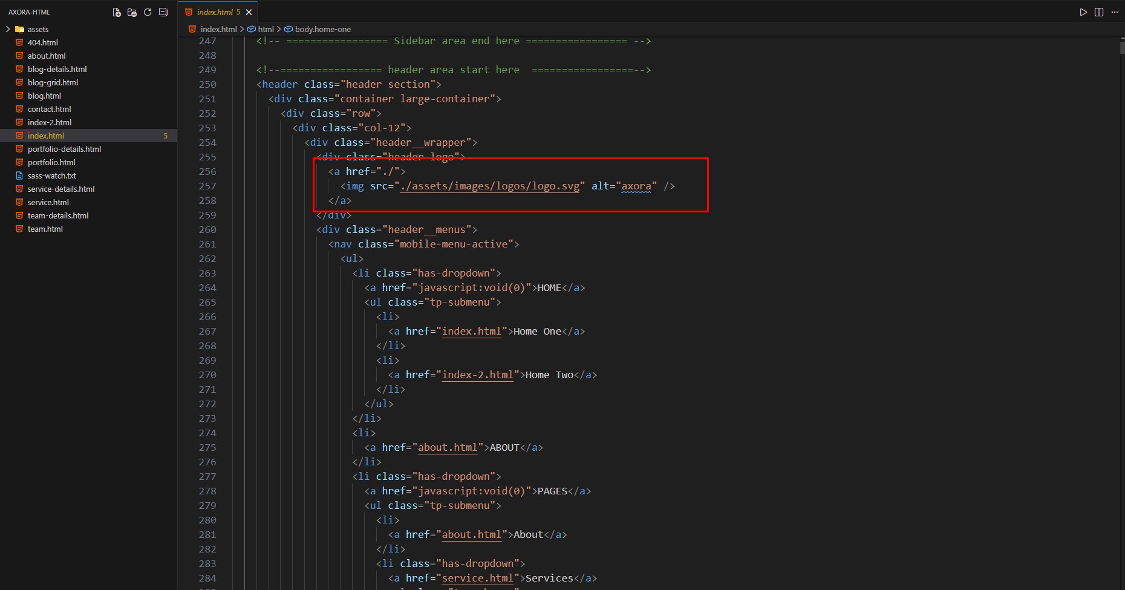This screenshot has height=590, width=1125.
Task: Split the editor to the right
Action: (1099, 12)
